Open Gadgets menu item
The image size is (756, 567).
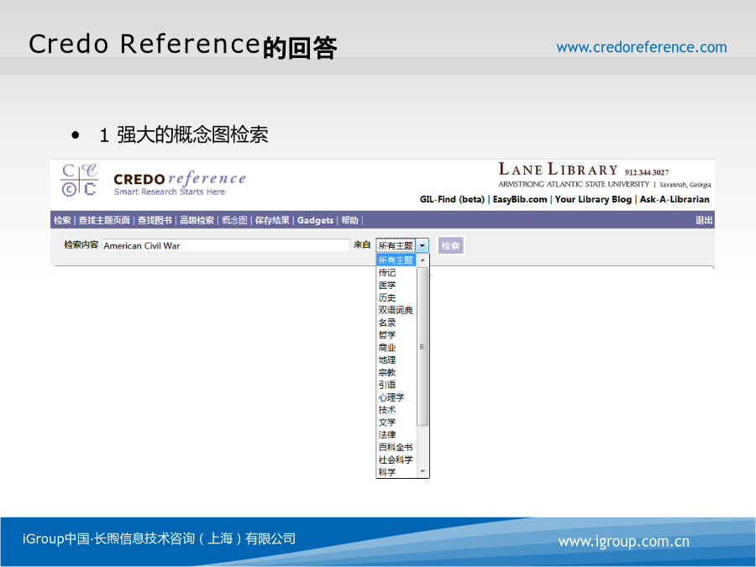pos(315,220)
